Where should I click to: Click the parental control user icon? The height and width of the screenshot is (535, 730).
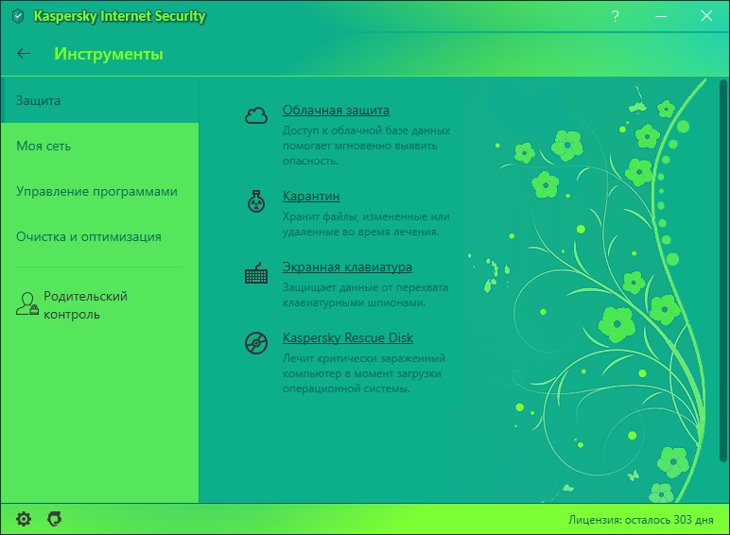[27, 303]
